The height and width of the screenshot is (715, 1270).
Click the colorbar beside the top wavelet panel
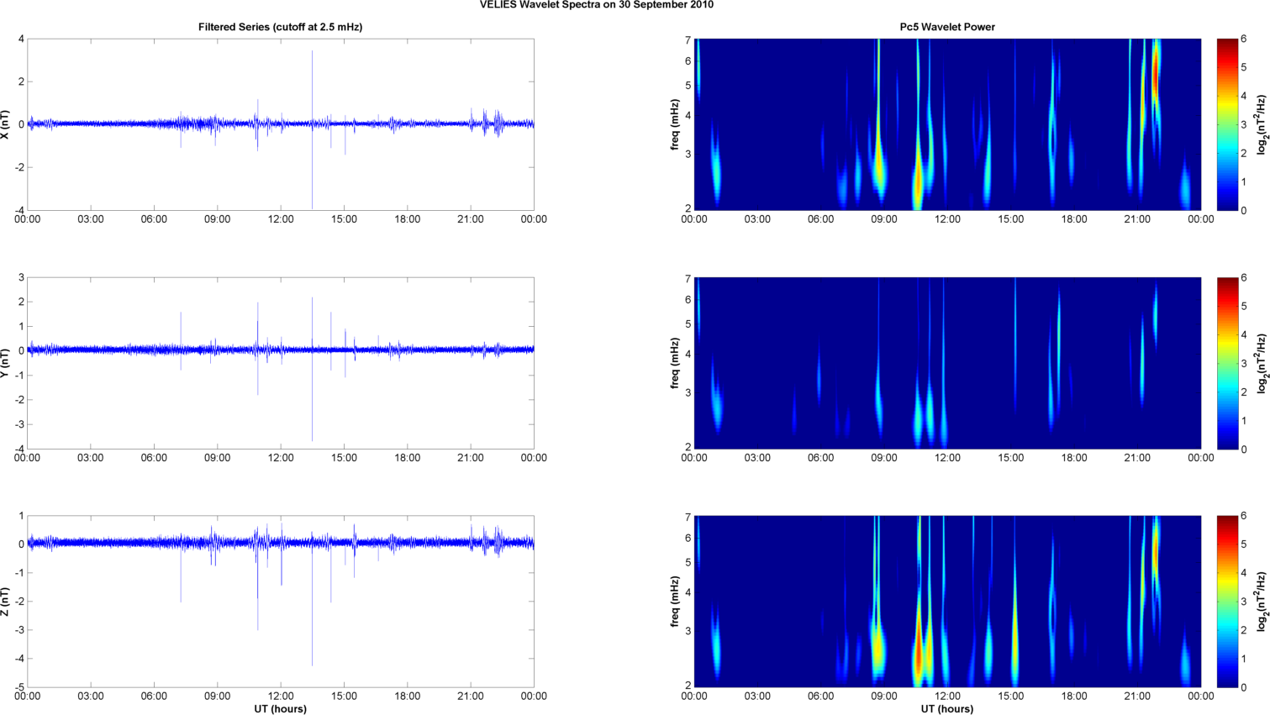[1227, 124]
